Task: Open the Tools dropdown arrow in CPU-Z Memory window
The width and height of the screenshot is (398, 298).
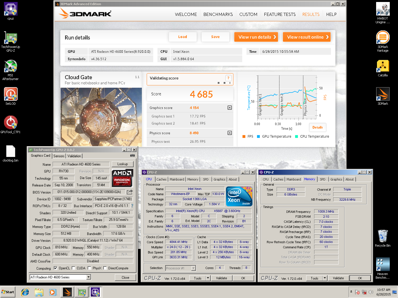Action: tap(325, 278)
